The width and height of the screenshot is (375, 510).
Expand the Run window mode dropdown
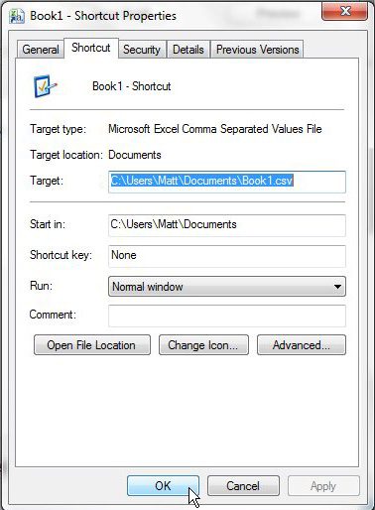[x=227, y=287]
